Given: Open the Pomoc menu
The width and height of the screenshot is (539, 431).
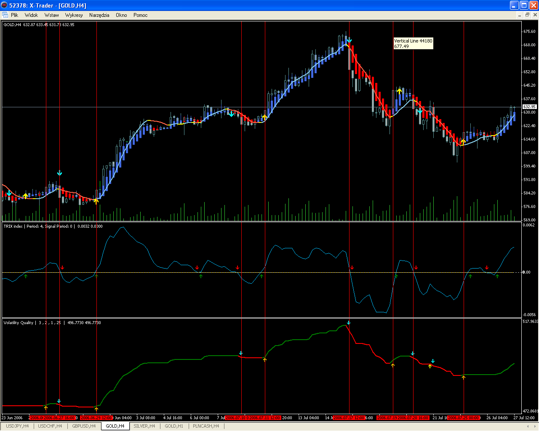Looking at the screenshot, I should pos(140,15).
